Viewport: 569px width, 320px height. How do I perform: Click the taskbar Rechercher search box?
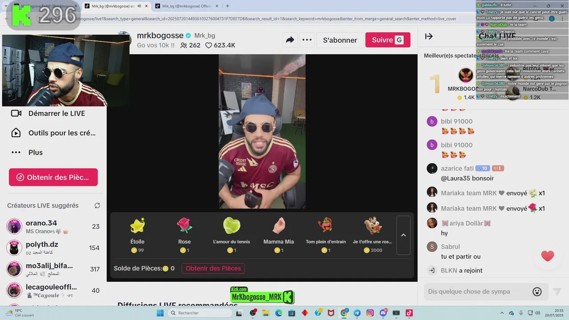click(200, 313)
